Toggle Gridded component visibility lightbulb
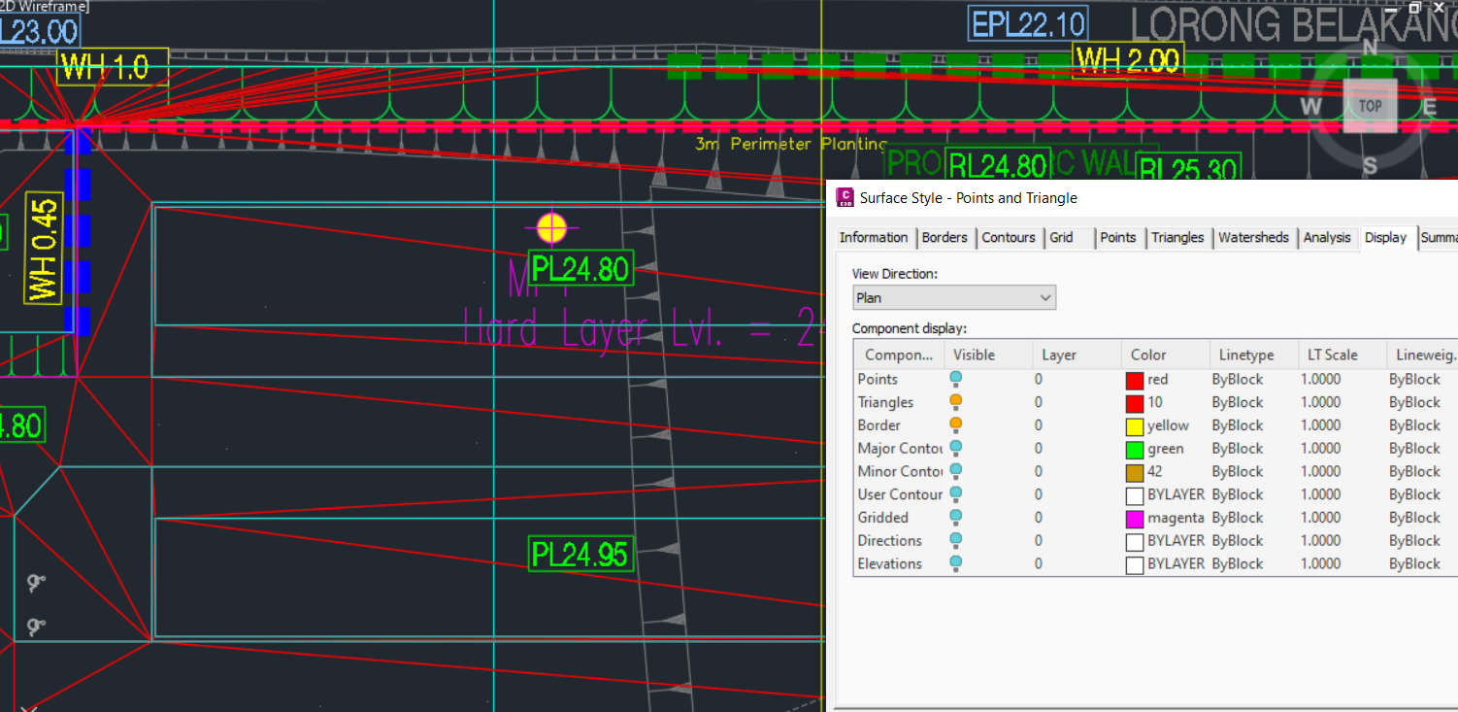This screenshot has width=1458, height=712. pos(956,518)
